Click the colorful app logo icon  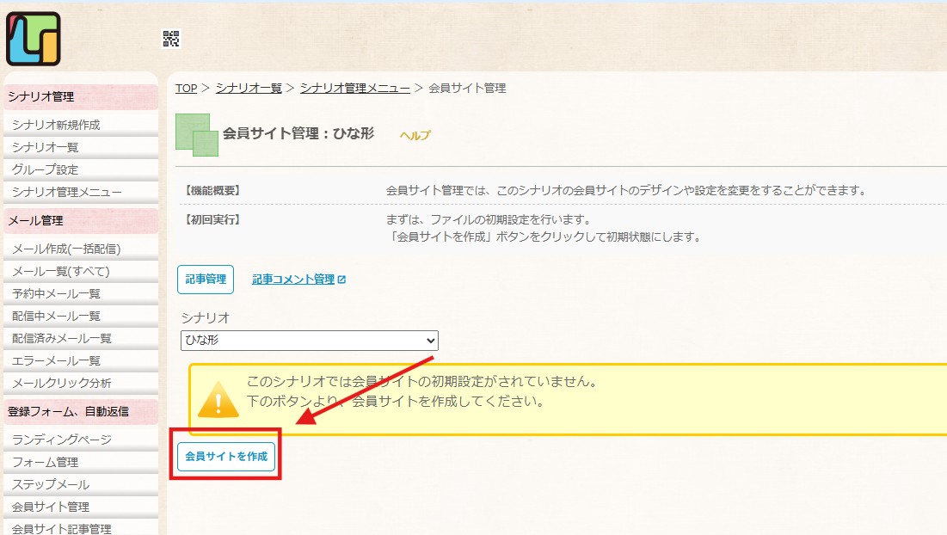[x=34, y=39]
